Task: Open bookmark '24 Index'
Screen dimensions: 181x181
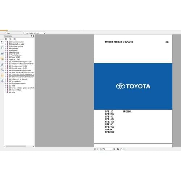Action: (x=12, y=92)
